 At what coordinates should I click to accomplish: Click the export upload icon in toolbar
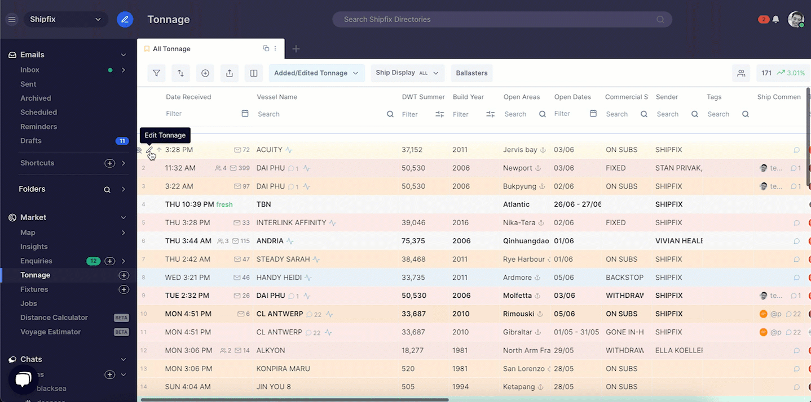coord(230,73)
